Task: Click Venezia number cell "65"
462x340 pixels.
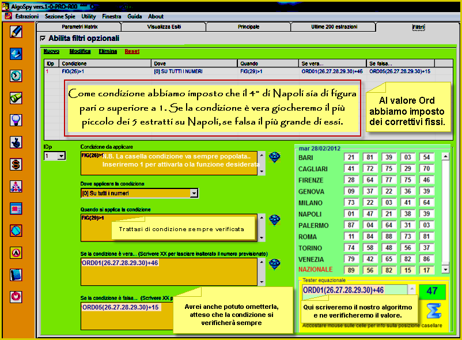Action: [389, 259]
